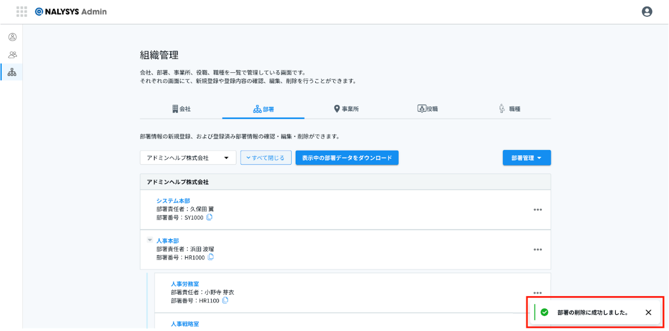The width and height of the screenshot is (669, 331).
Task: Switch to the 職種 tab
Action: coord(510,109)
